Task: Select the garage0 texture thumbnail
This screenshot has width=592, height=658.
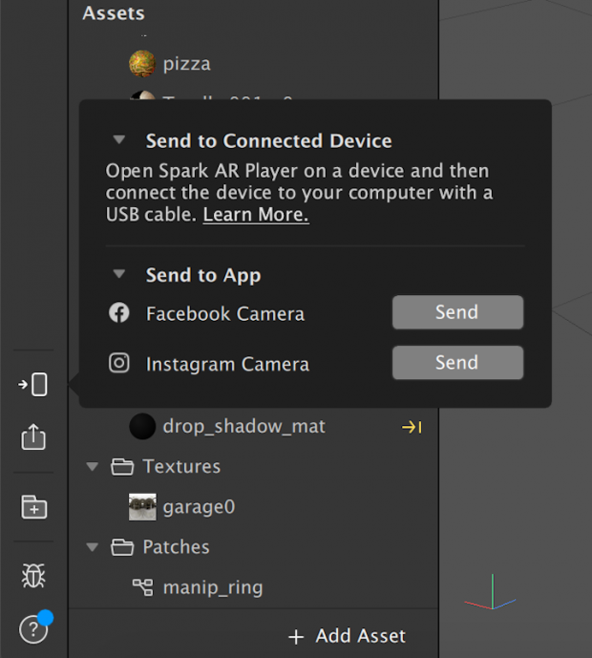Action: coord(142,507)
